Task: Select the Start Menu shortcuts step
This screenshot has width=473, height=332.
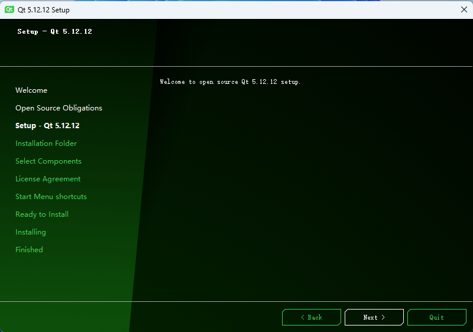Action: point(51,197)
